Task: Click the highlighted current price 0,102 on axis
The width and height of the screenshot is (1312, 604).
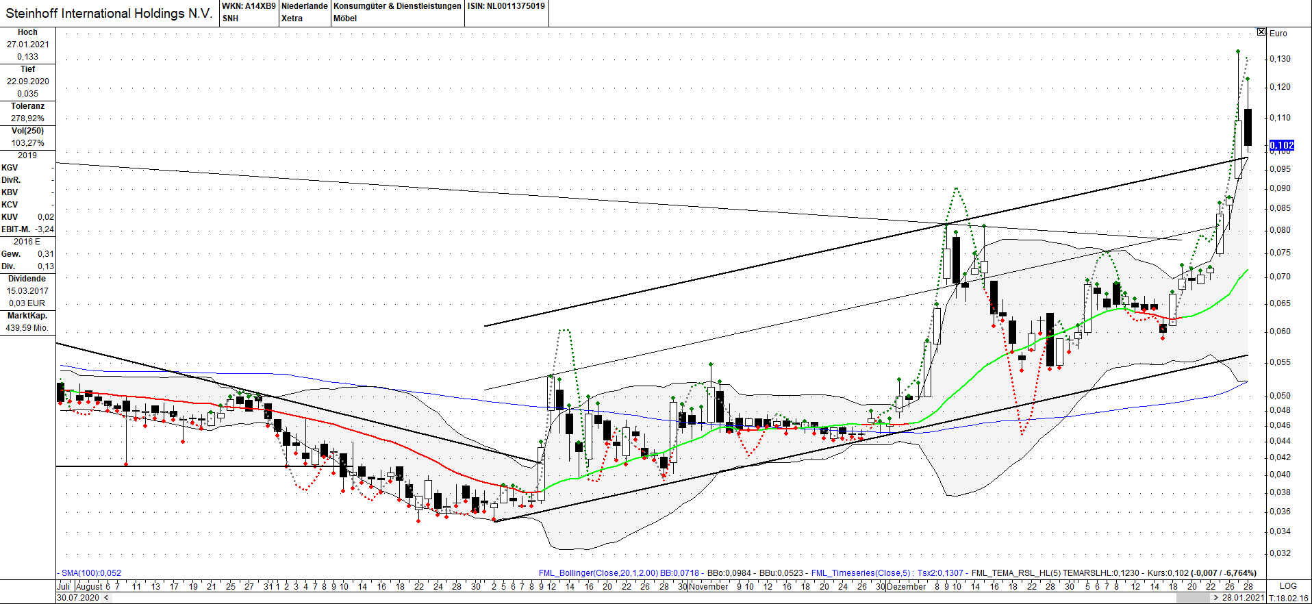Action: (x=1282, y=145)
